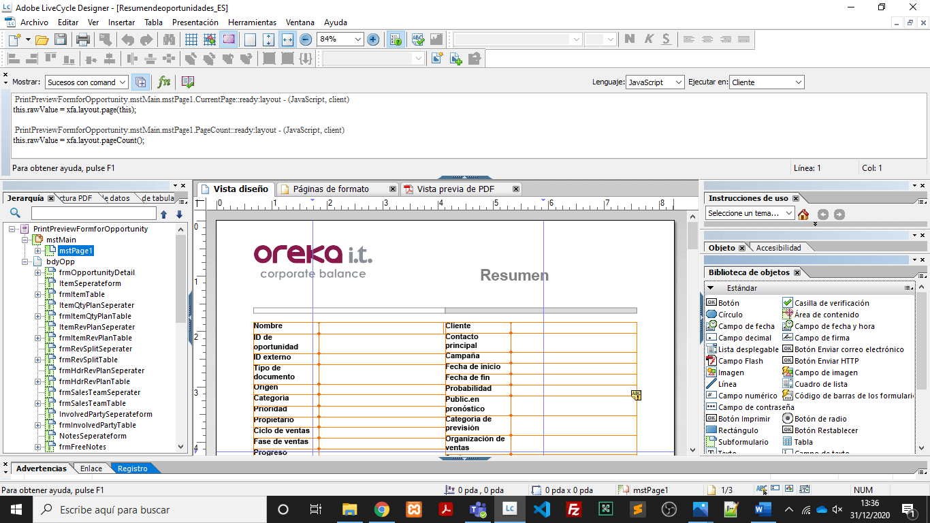The height and width of the screenshot is (523, 930).
Task: Expand the frmOpportunityDetail tree node
Action: [x=38, y=272]
